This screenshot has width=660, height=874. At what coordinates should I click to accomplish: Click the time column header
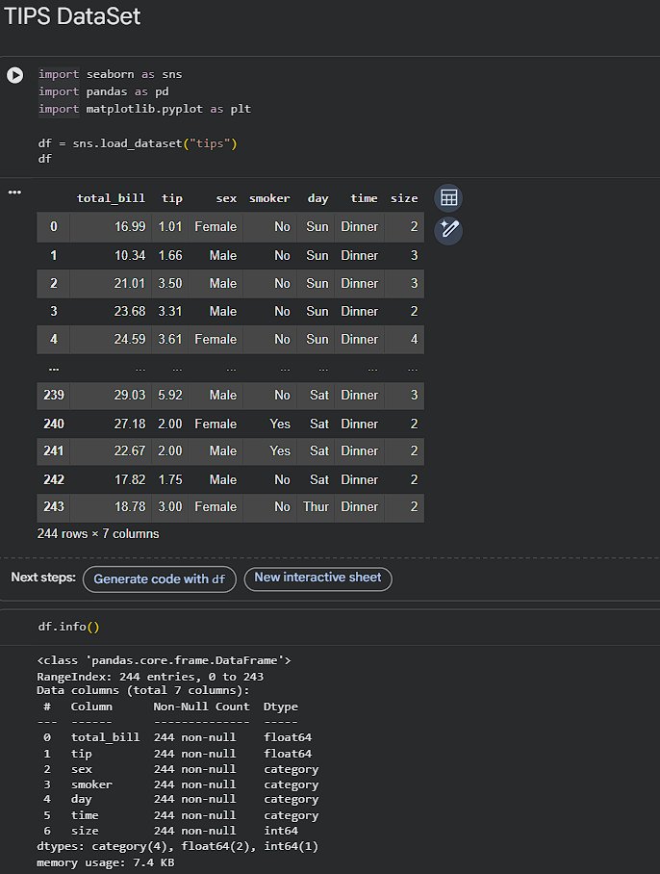(x=364, y=198)
